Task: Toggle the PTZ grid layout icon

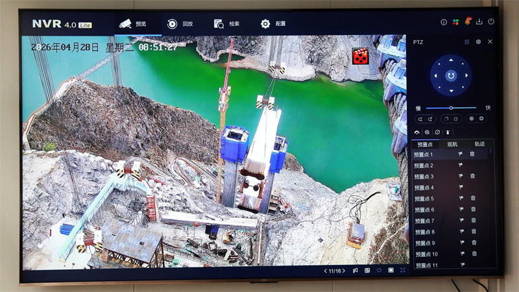Action: click(466, 42)
